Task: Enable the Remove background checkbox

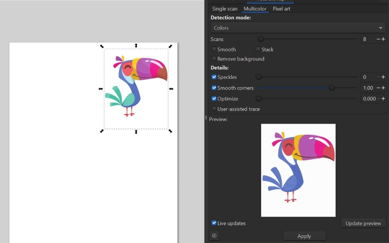Action: (x=215, y=59)
